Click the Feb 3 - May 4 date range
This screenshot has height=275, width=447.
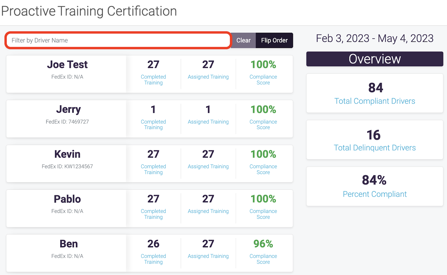point(375,39)
